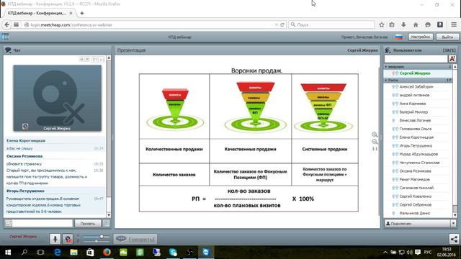Close the КПД вебинар tab

(x=71, y=13)
